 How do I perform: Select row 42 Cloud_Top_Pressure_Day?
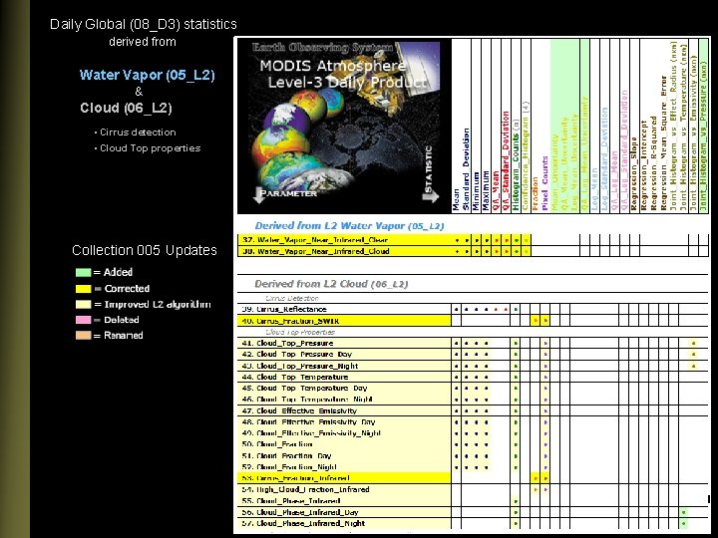473,354
